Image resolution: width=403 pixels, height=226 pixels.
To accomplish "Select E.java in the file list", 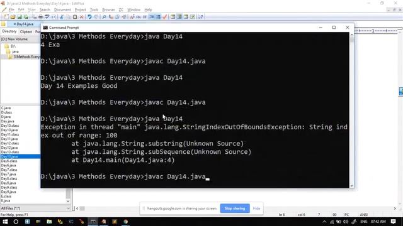I will click(6, 201).
